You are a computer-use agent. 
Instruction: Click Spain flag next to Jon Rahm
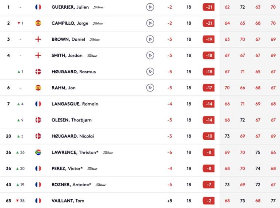[38, 88]
